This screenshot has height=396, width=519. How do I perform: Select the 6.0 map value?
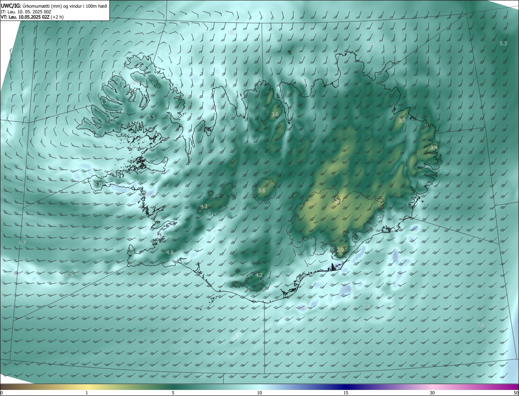[98, 185]
